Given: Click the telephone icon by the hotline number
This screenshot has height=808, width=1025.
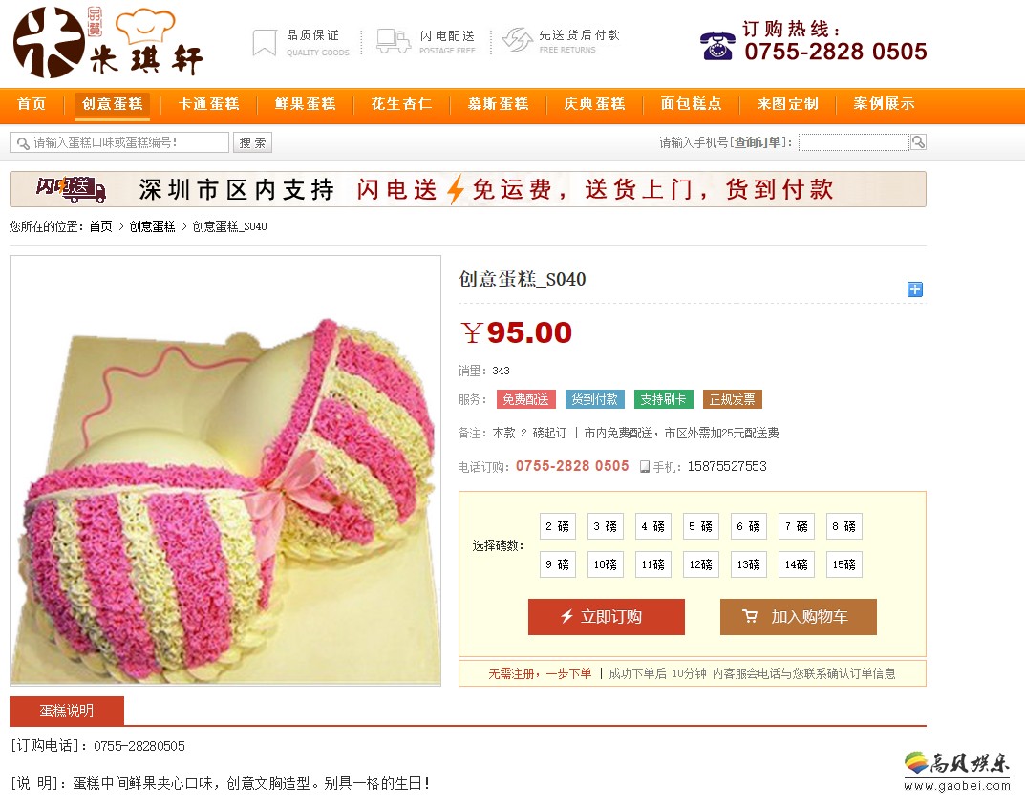Looking at the screenshot, I should tap(717, 46).
